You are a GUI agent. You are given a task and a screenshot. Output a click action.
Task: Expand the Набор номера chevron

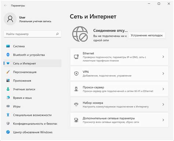click(x=163, y=104)
